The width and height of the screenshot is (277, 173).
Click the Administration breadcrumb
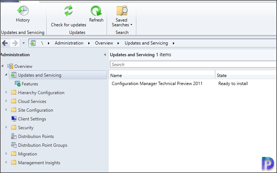(x=69, y=43)
